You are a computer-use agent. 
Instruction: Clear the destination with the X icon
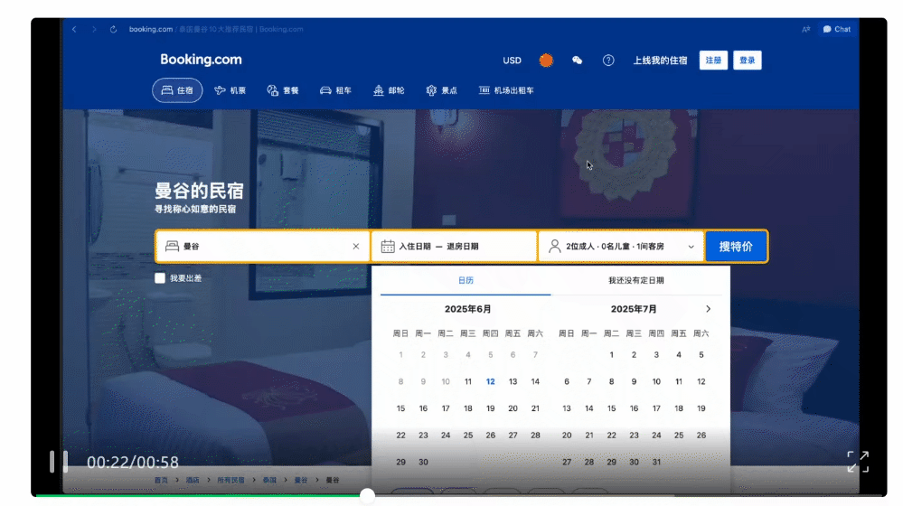(x=356, y=247)
